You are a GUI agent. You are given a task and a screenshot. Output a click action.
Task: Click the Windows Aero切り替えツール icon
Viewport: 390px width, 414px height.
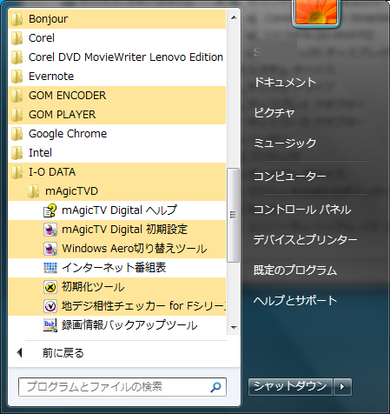tap(50, 249)
